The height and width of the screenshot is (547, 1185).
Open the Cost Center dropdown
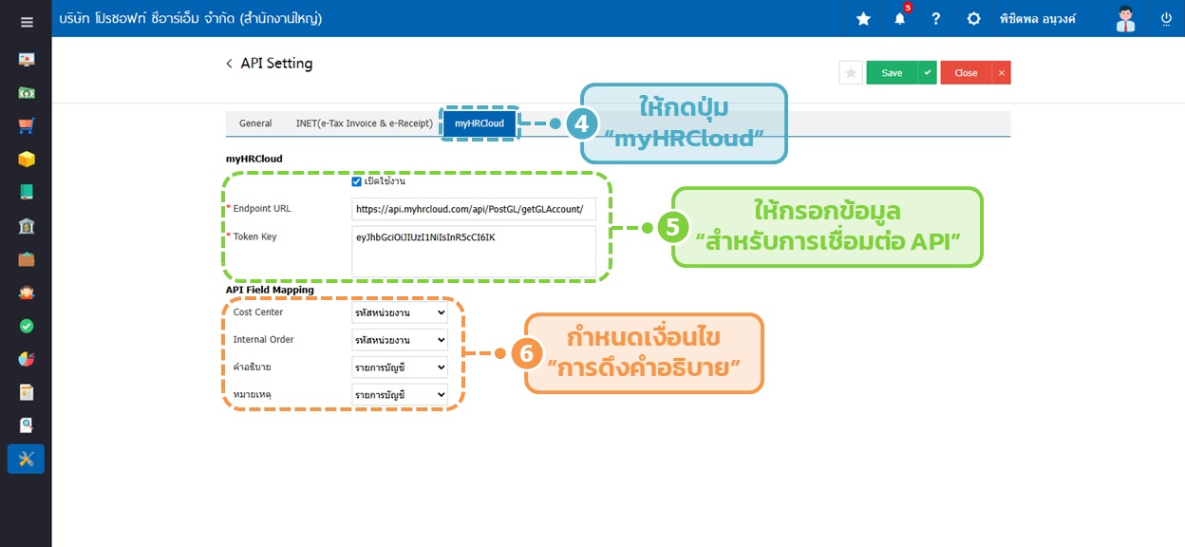(x=399, y=312)
